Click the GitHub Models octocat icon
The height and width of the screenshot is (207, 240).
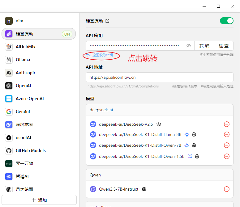(9, 150)
